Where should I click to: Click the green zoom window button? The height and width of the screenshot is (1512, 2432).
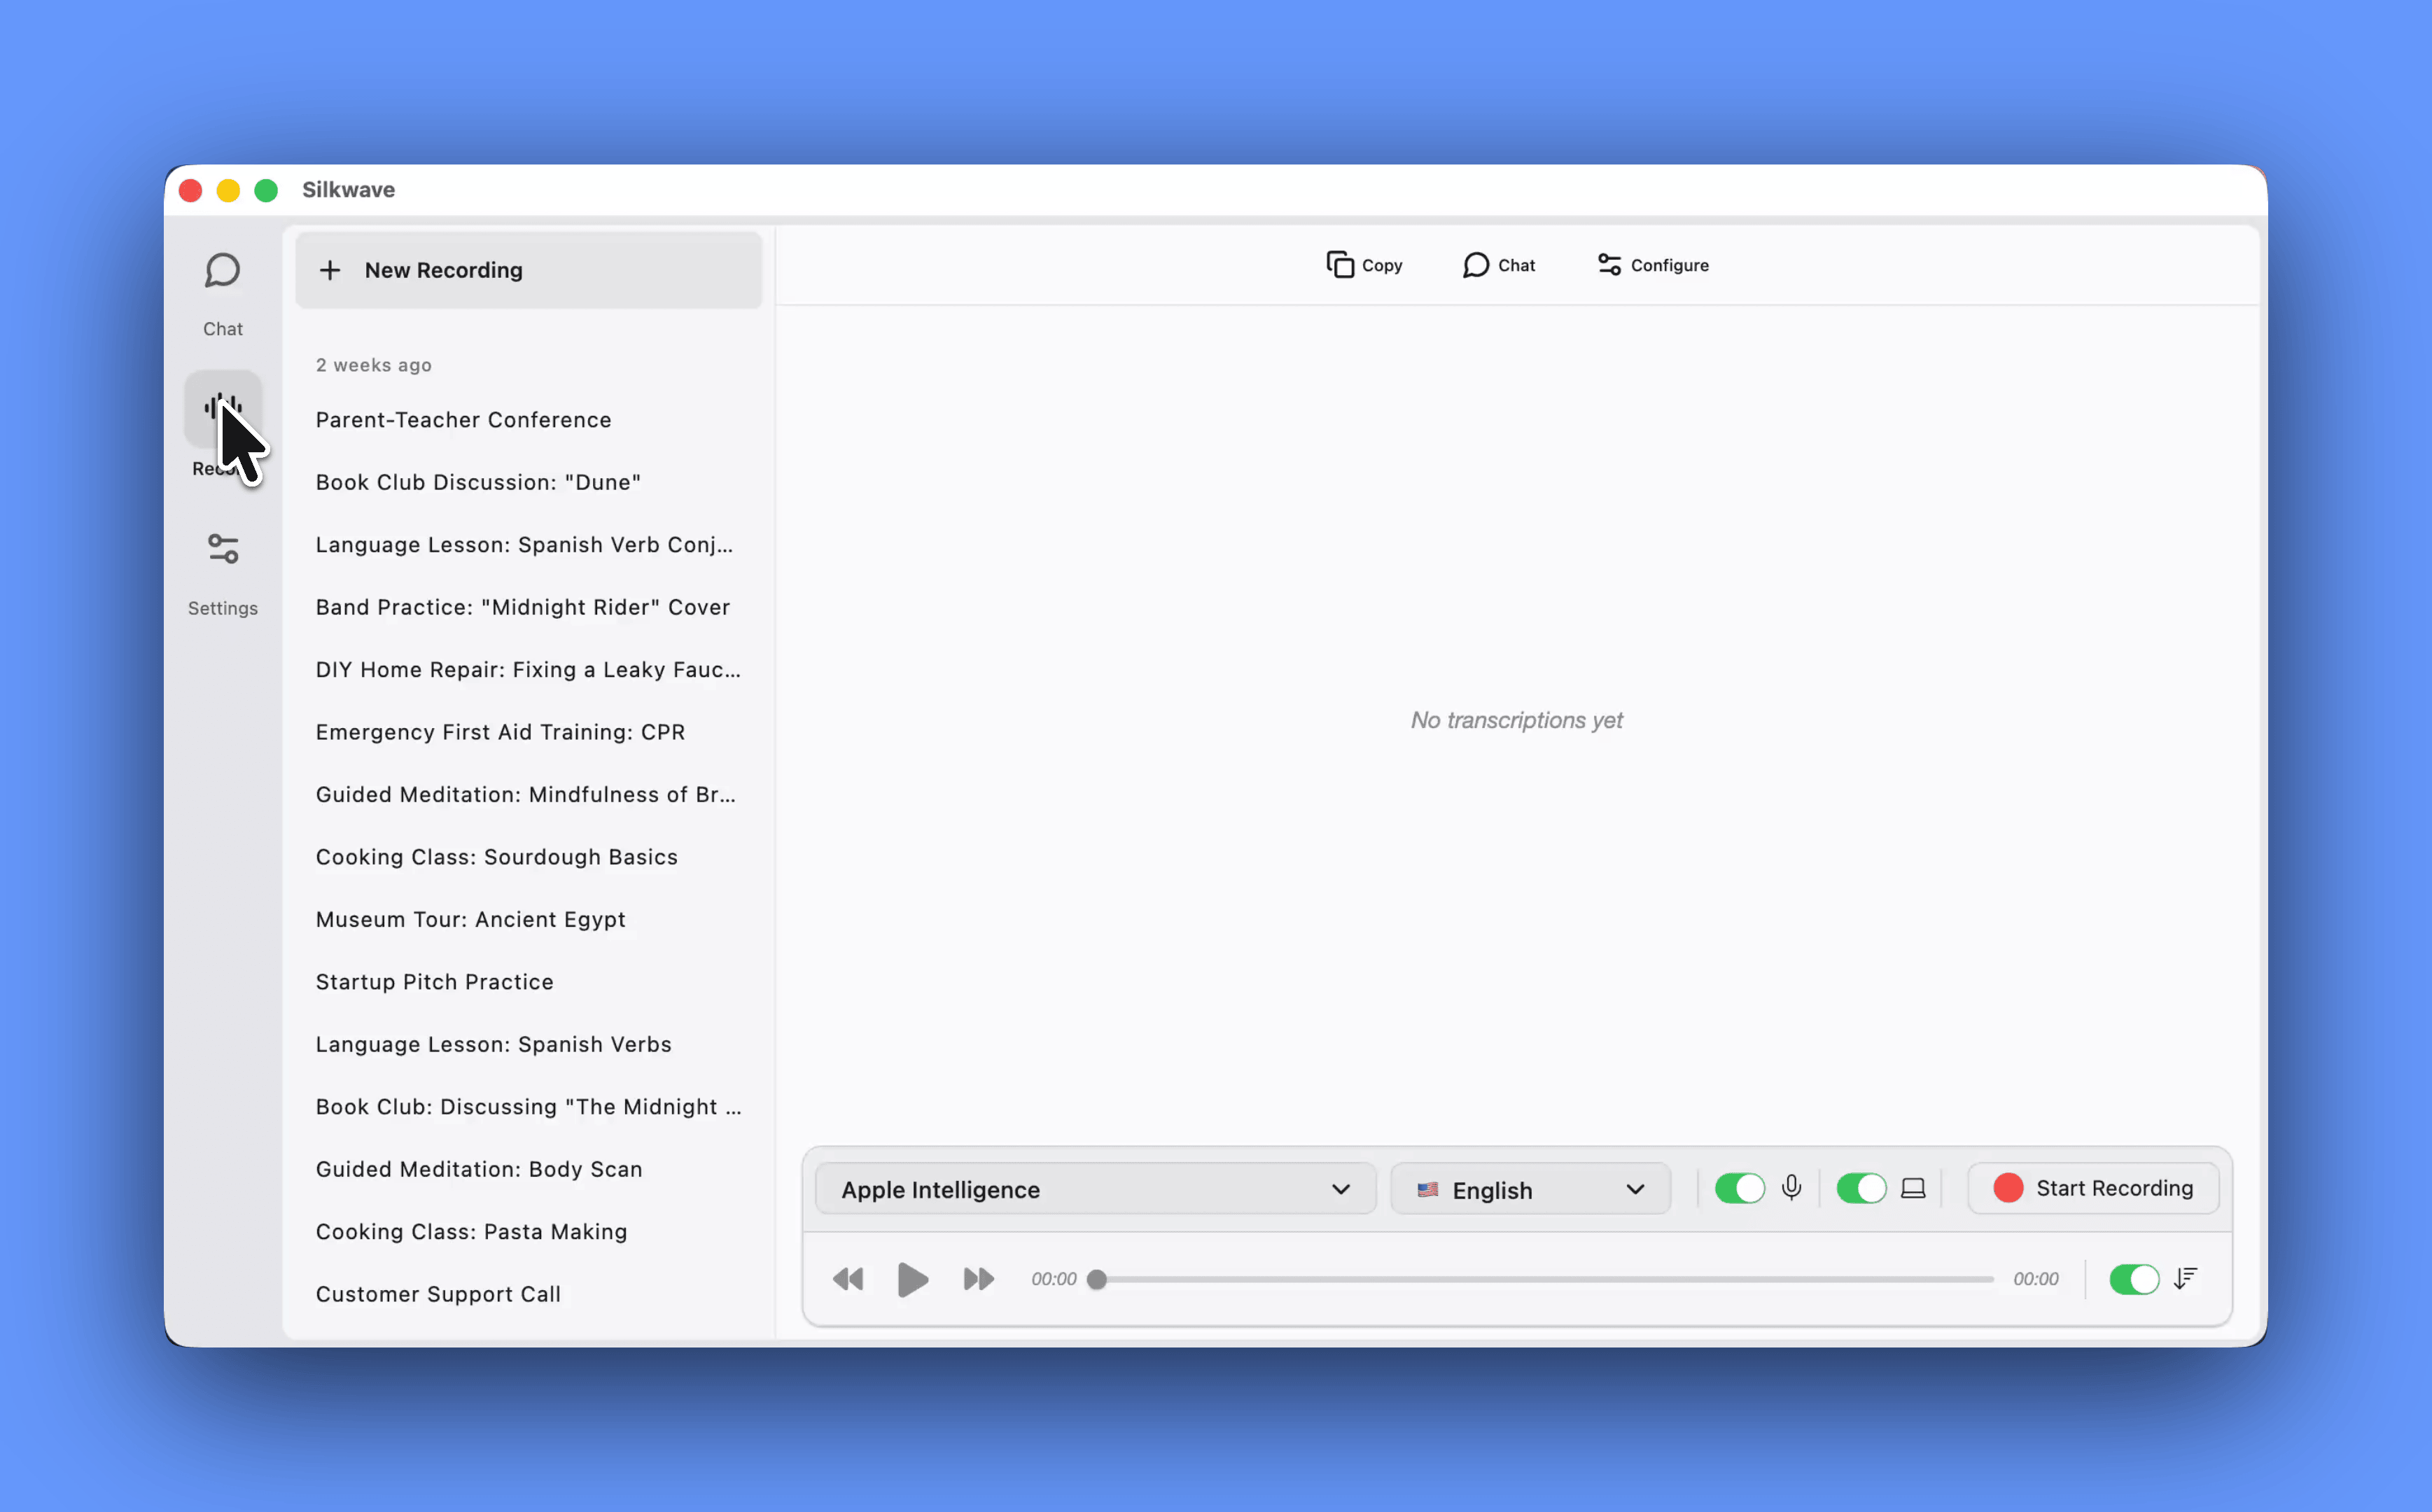266,190
